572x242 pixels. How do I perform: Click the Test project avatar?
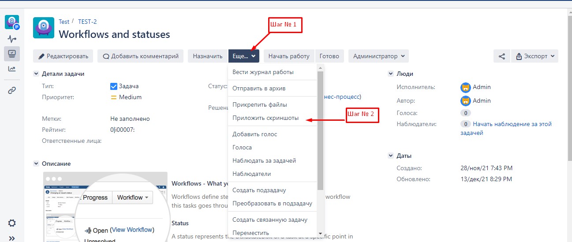(44, 28)
